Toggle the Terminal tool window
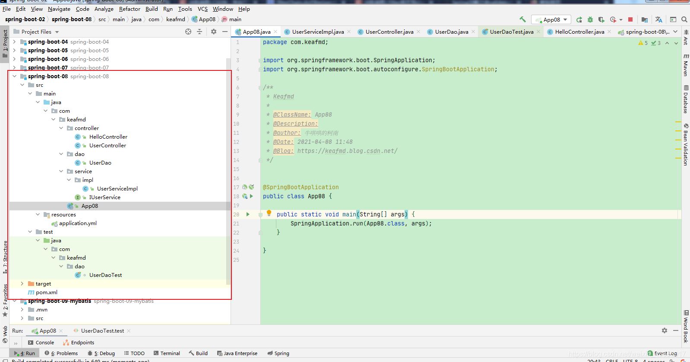The width and height of the screenshot is (690, 362). 166,353
